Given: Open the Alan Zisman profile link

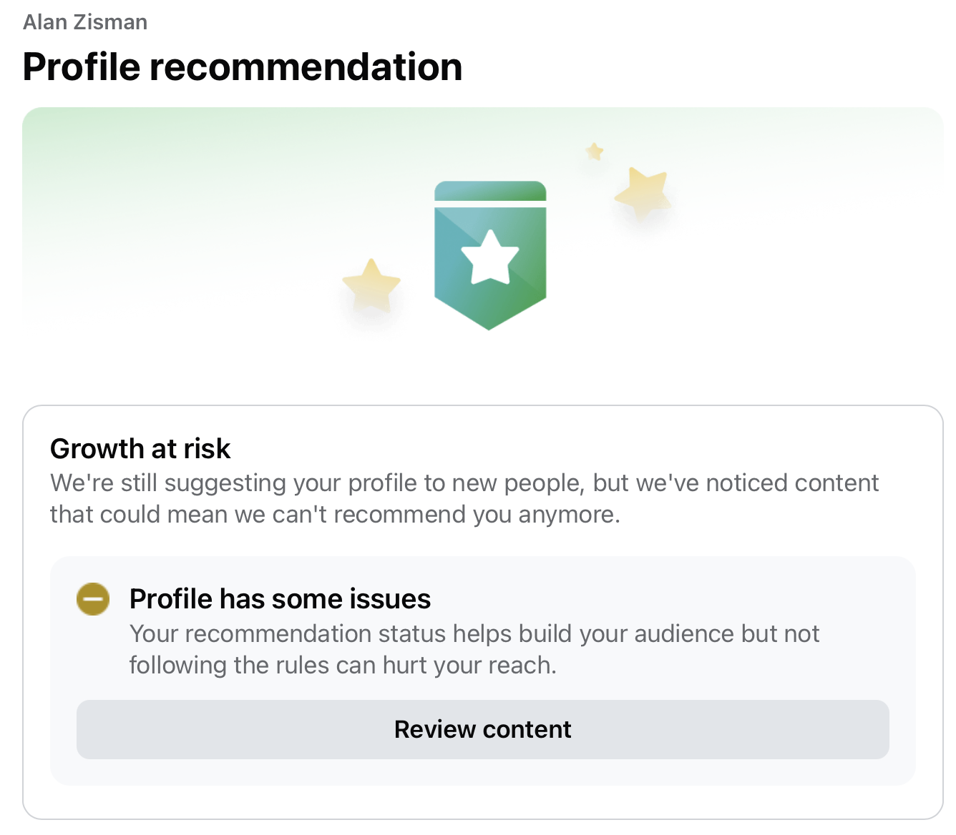Looking at the screenshot, I should 84,21.
